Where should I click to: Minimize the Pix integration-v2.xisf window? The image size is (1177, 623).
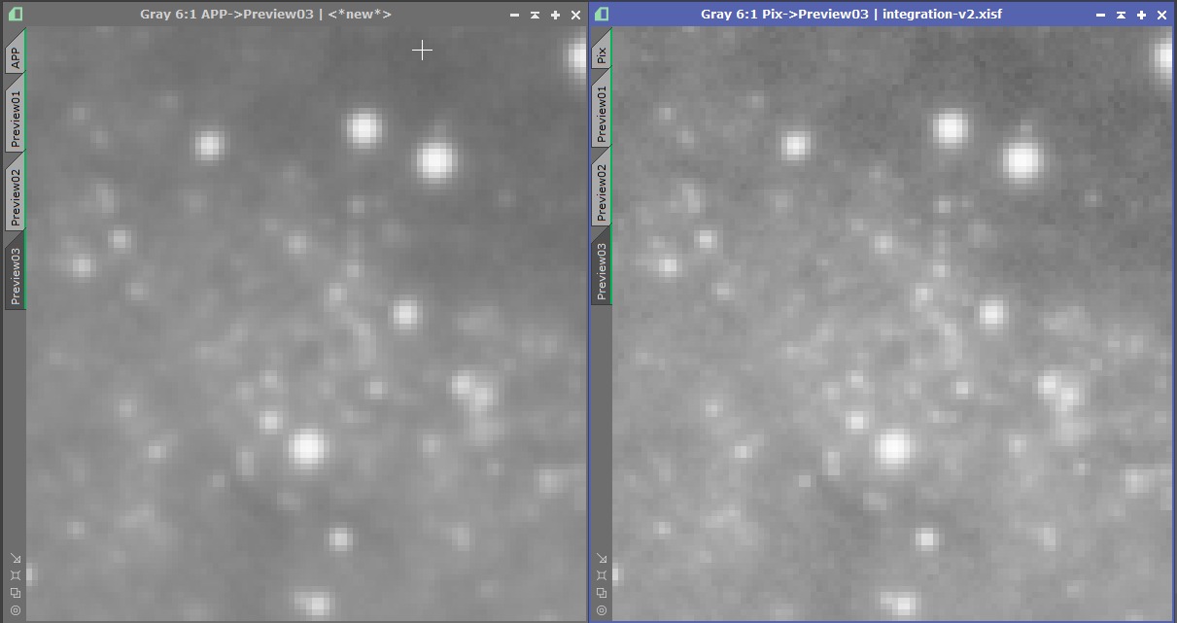click(x=1100, y=15)
